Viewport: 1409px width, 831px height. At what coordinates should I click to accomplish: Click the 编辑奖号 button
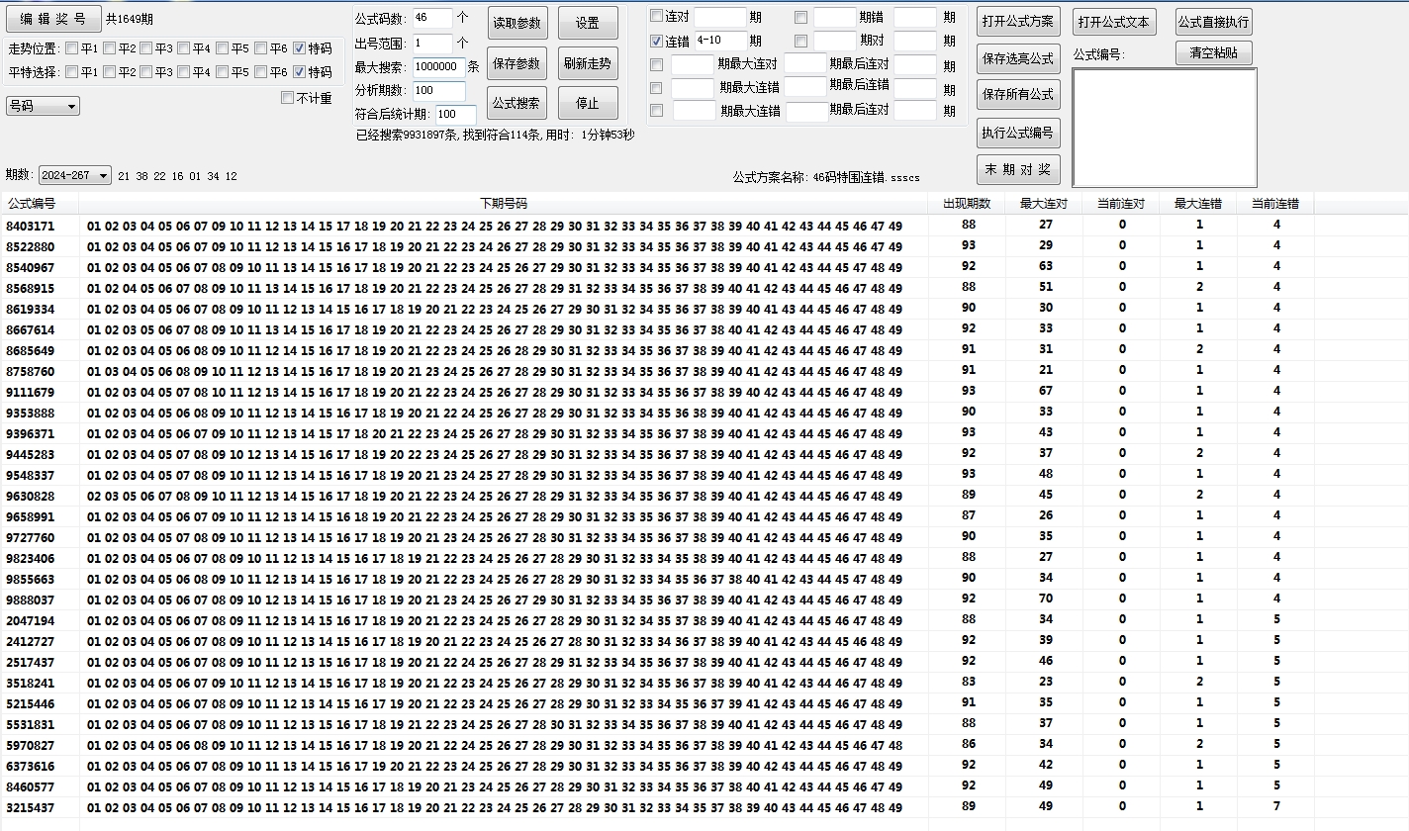click(52, 19)
